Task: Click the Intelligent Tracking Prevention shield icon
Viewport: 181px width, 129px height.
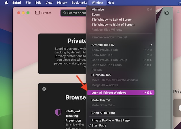Action: click(x=58, y=112)
